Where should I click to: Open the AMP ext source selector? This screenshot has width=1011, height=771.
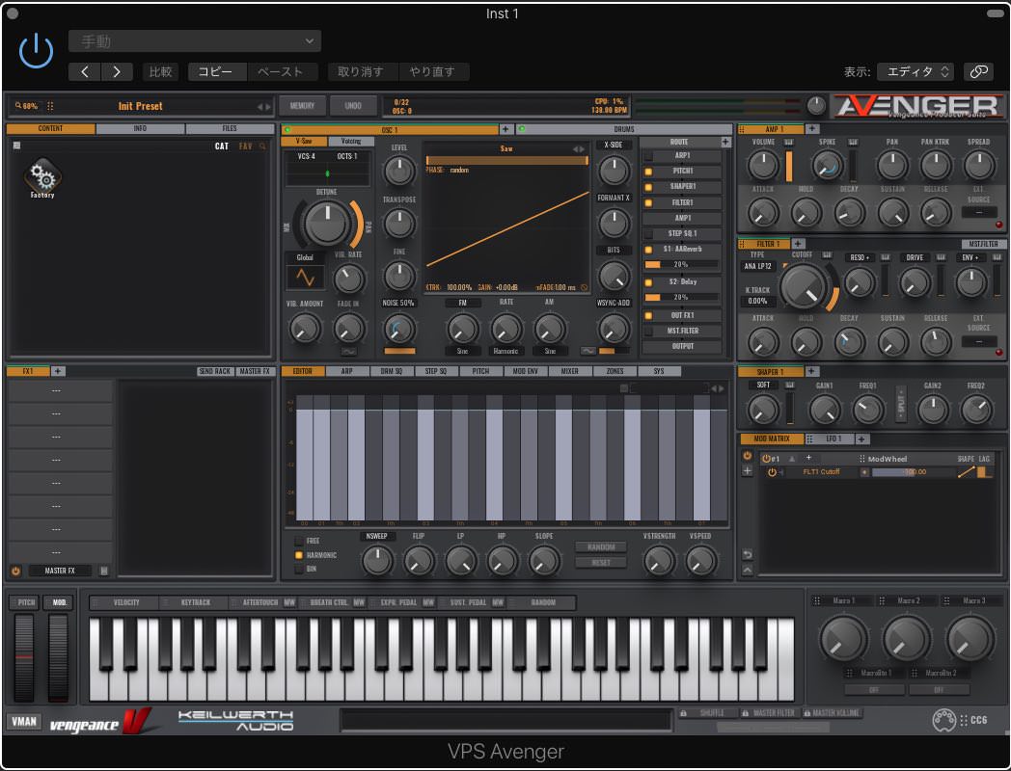click(979, 212)
